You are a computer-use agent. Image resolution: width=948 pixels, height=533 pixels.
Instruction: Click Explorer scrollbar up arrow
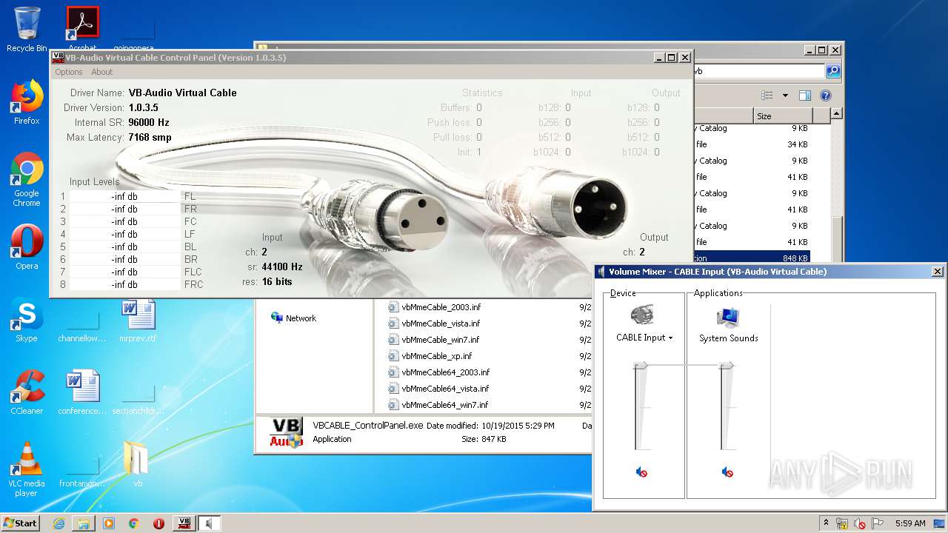pos(836,114)
